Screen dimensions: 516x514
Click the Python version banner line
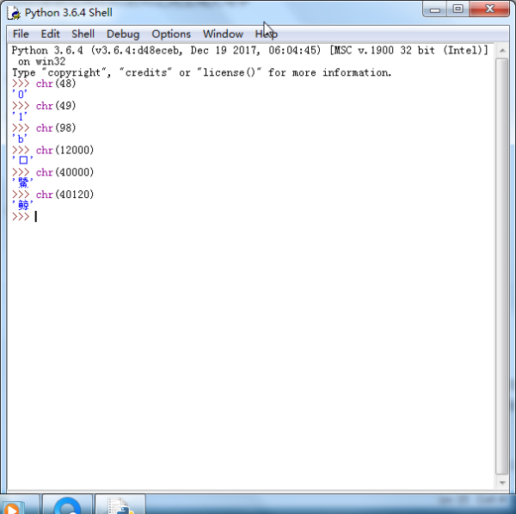click(x=249, y=51)
